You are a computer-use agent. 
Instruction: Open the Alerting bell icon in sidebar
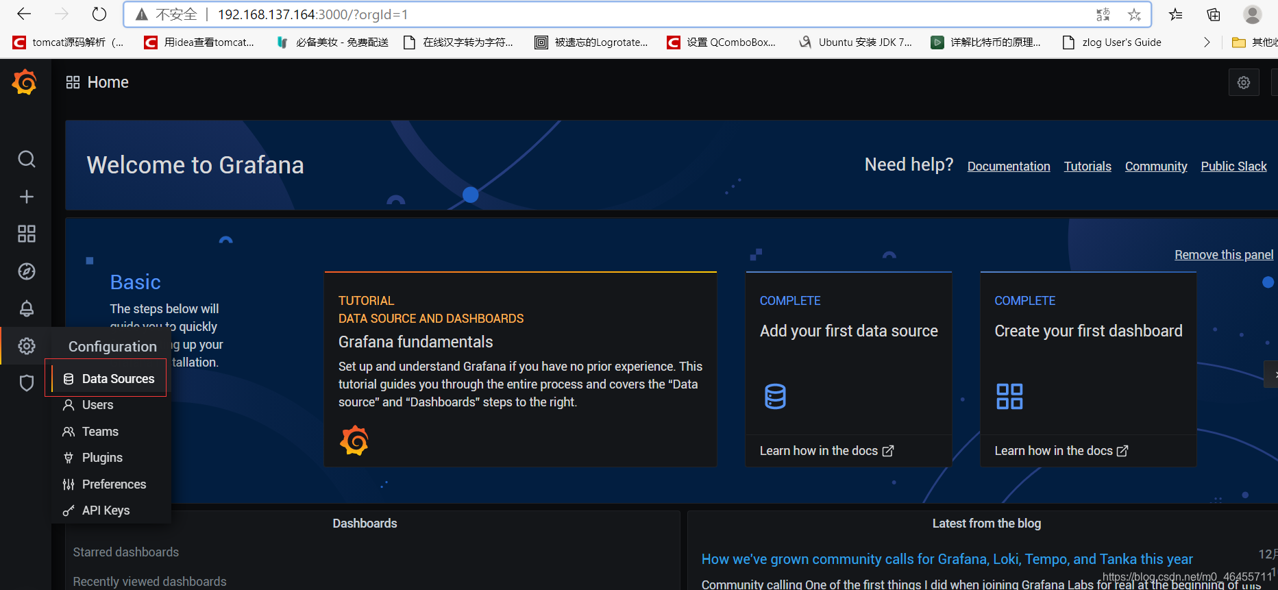(26, 308)
